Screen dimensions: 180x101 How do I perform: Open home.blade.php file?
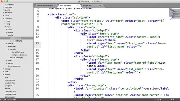pyautogui.click(x=14, y=66)
